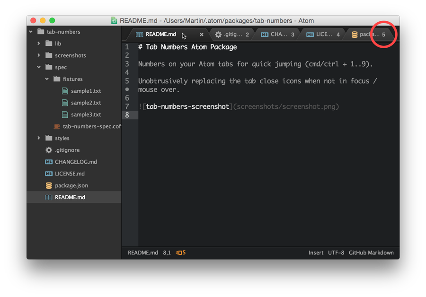Switch to the packa... tab numbered 5
Viewport: 426px width, 297px height.
pyautogui.click(x=368, y=35)
